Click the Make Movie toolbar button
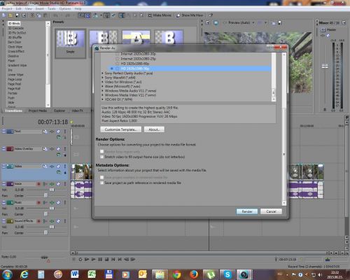 click(160, 15)
